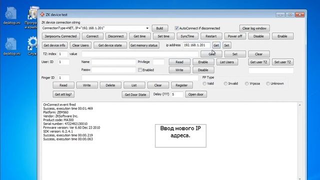Click Get Door State button

click(135, 94)
